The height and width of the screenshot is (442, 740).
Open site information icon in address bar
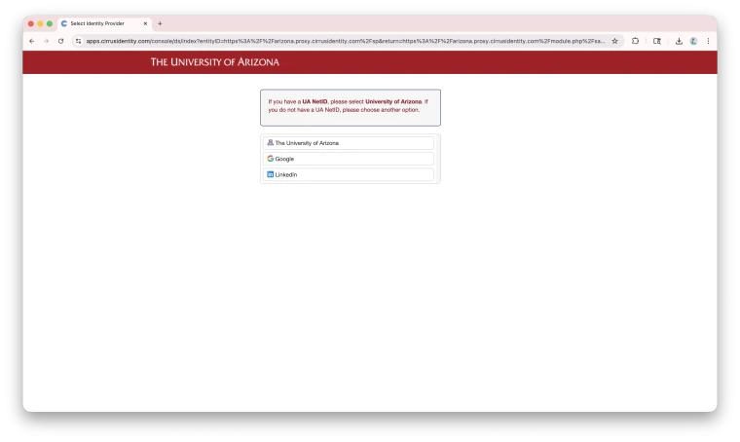tap(78, 41)
